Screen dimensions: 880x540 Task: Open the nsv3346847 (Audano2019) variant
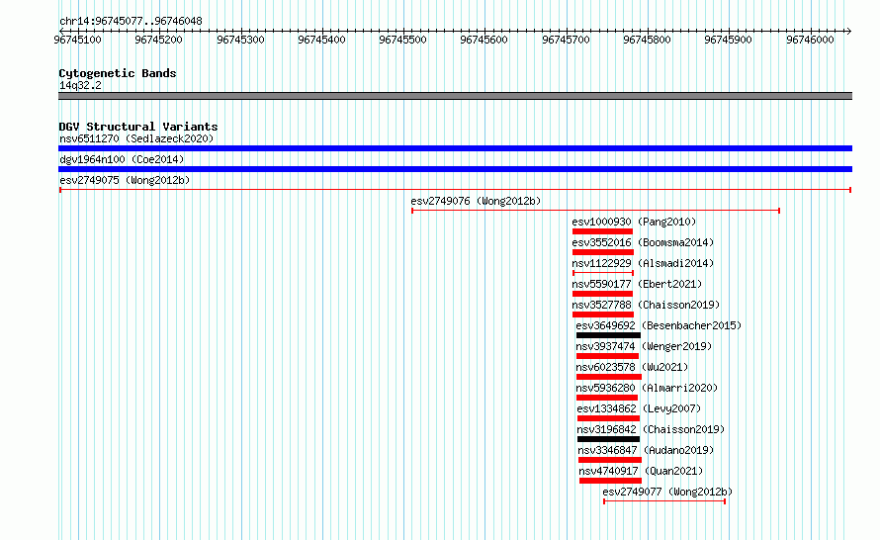(x=646, y=450)
